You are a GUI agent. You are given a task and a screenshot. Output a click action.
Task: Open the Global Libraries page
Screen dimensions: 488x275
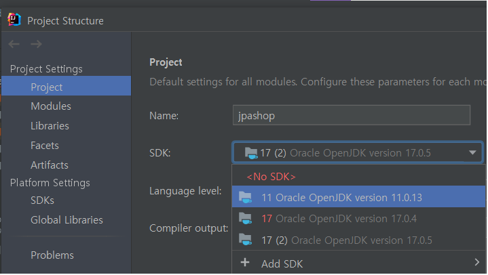[67, 220]
